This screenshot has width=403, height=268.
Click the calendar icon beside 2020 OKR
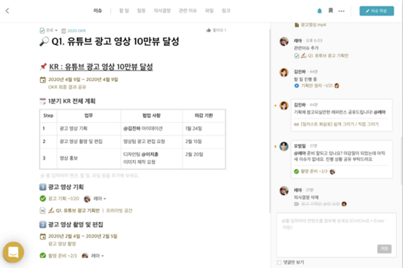pyautogui.click(x=64, y=31)
